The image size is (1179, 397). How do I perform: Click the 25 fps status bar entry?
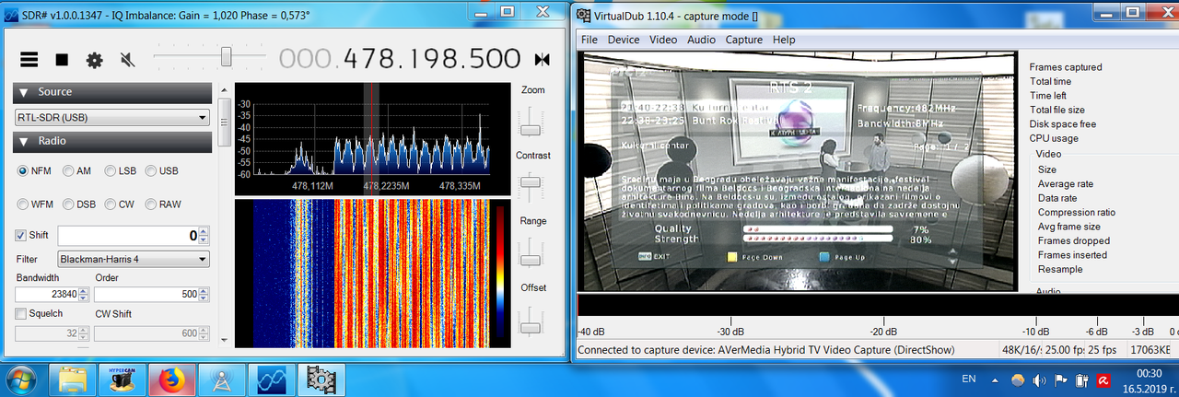pos(1103,350)
